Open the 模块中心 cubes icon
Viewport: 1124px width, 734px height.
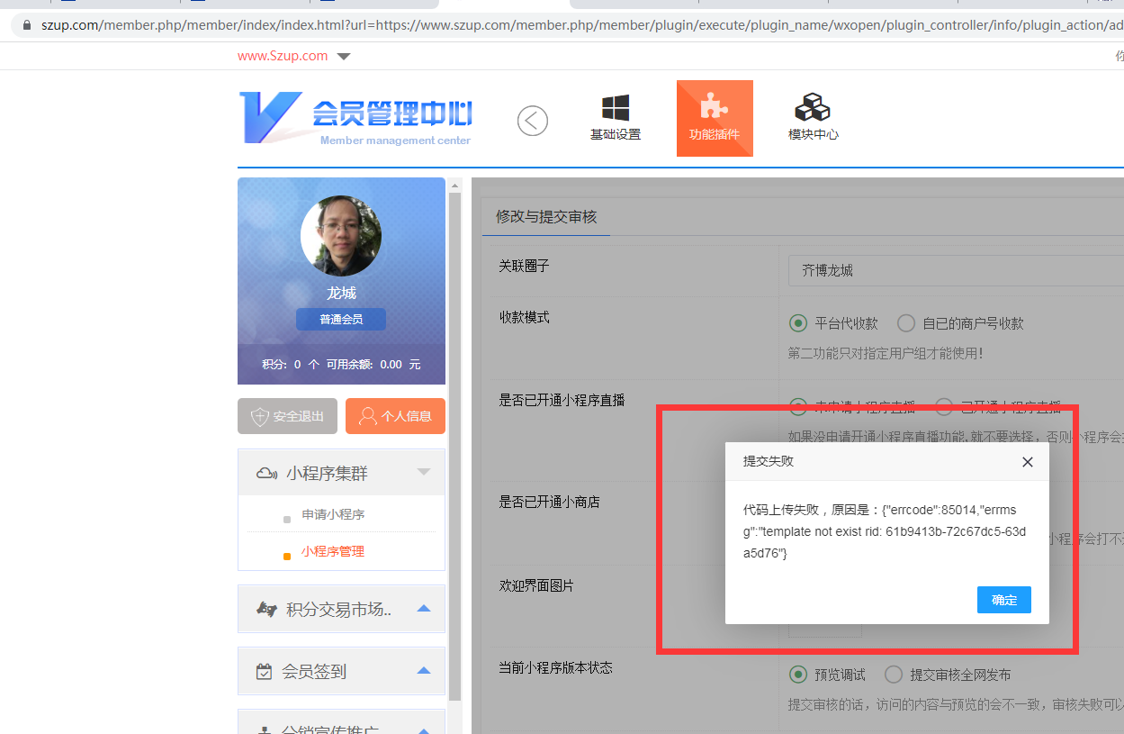[813, 108]
